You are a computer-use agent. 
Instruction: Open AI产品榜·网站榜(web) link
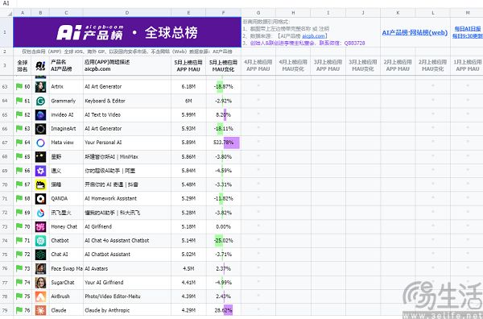[x=415, y=32]
